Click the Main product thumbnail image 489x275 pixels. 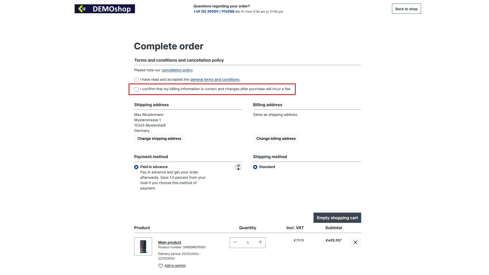coord(143,246)
